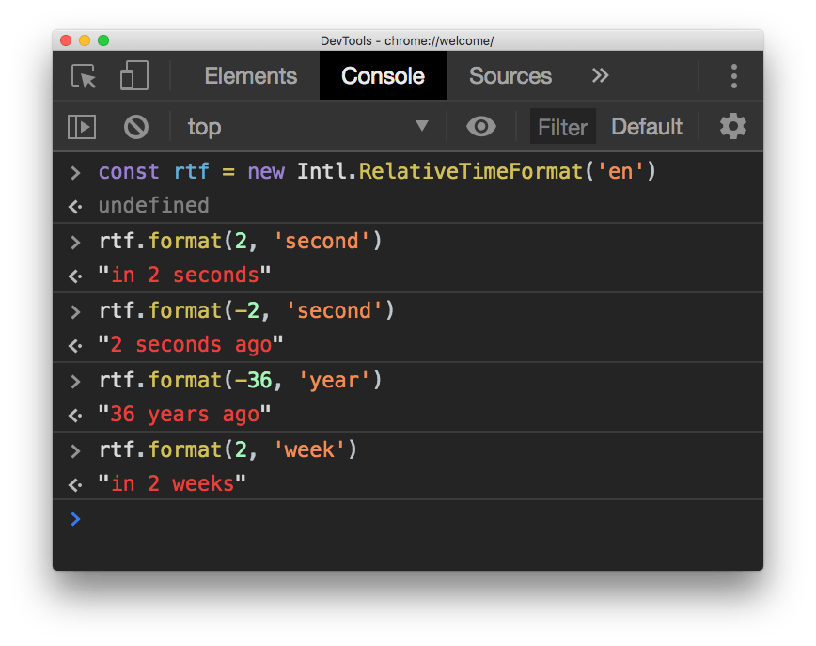Clear the console with the ban icon

pyautogui.click(x=136, y=127)
